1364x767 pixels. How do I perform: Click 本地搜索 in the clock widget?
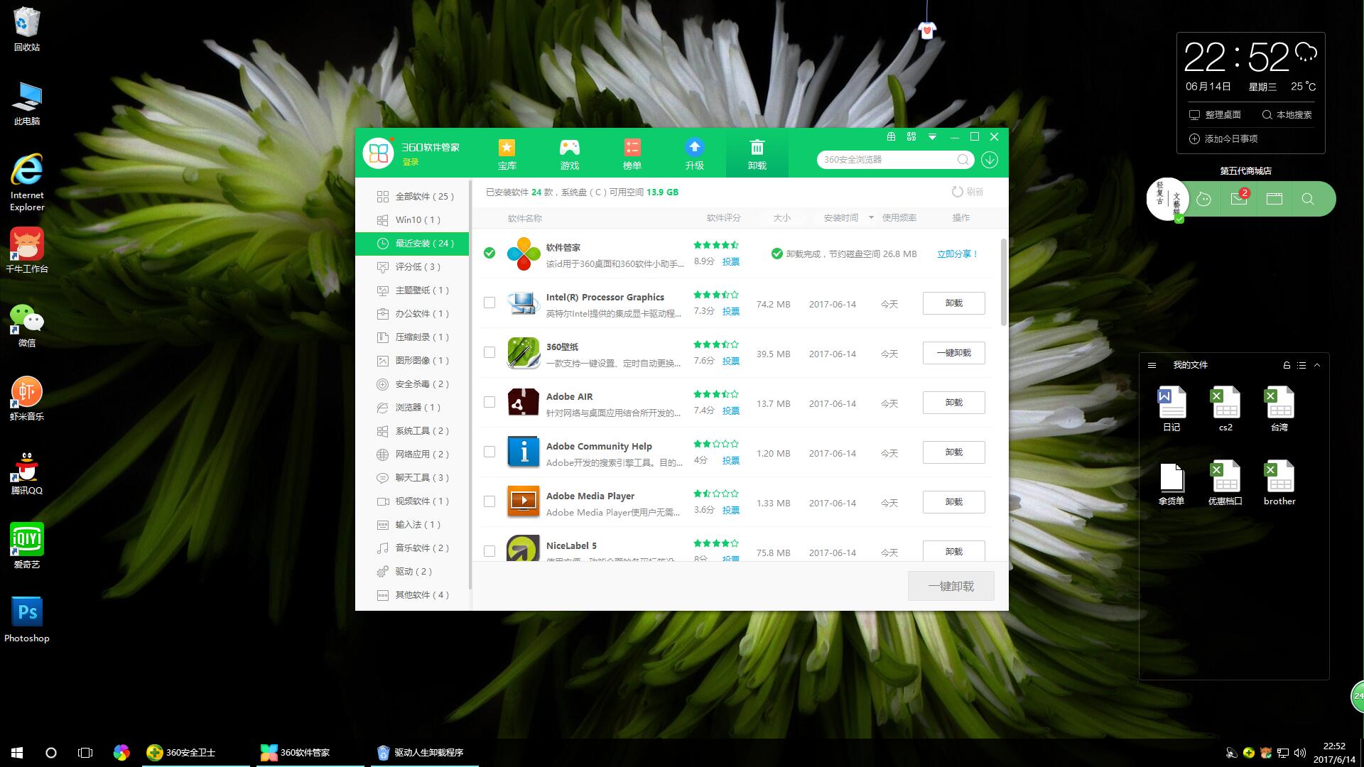1287,114
